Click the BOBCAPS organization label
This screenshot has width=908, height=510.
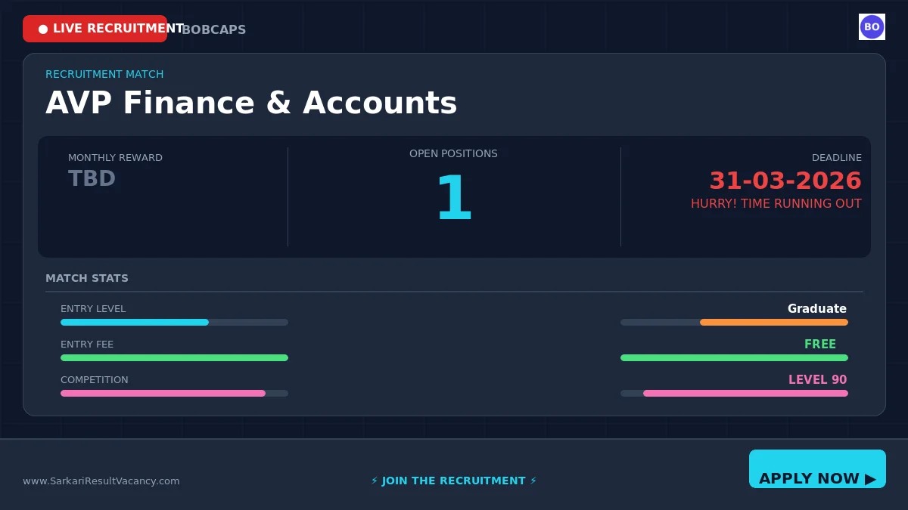(214, 30)
